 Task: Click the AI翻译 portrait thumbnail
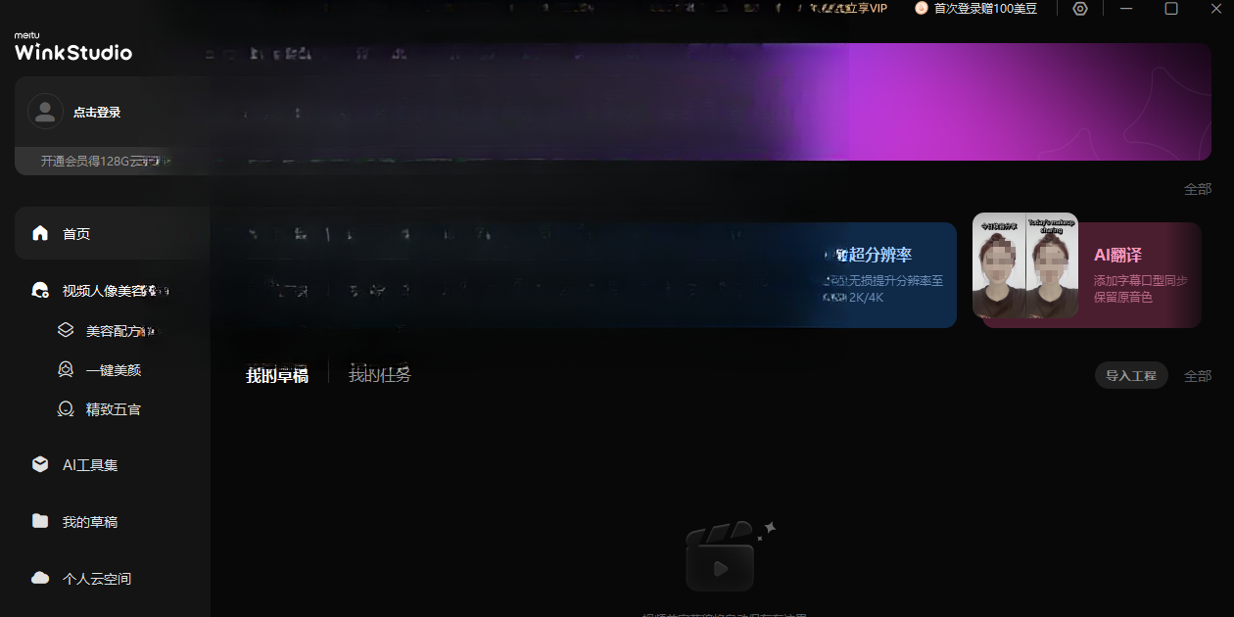coord(1025,265)
